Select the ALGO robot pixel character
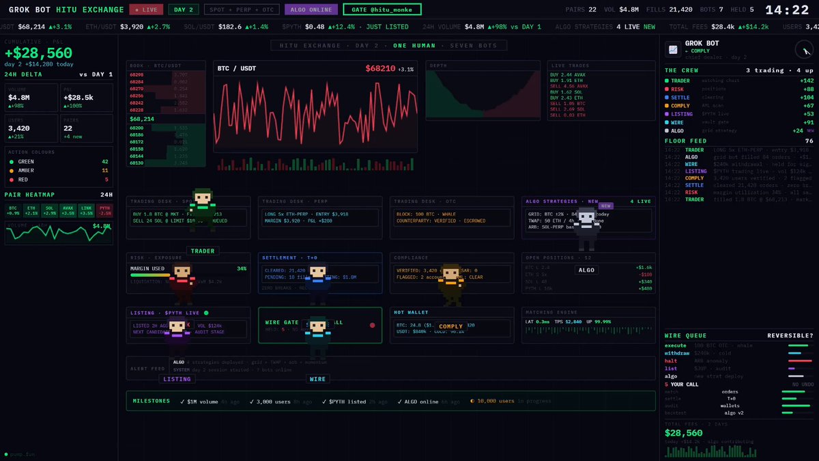Viewport: 819px width, 461px height. click(x=586, y=230)
